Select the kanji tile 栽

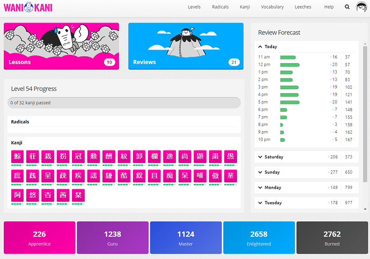[48, 156]
